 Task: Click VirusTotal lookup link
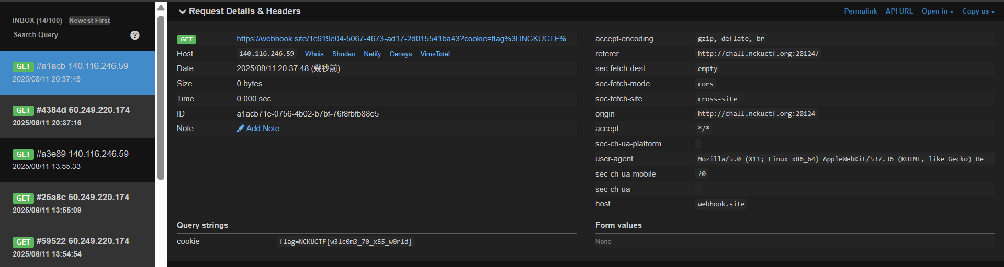click(435, 54)
